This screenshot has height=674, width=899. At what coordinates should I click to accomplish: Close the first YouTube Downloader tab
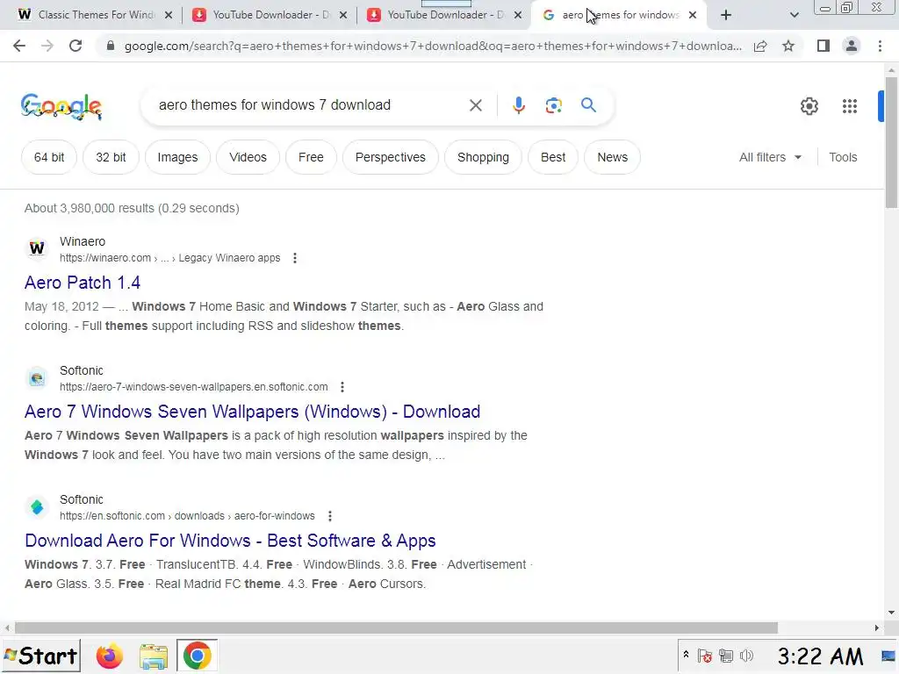(x=343, y=15)
